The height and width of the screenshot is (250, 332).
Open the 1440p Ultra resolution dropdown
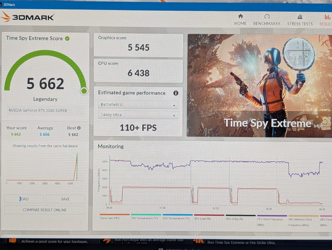pos(138,115)
